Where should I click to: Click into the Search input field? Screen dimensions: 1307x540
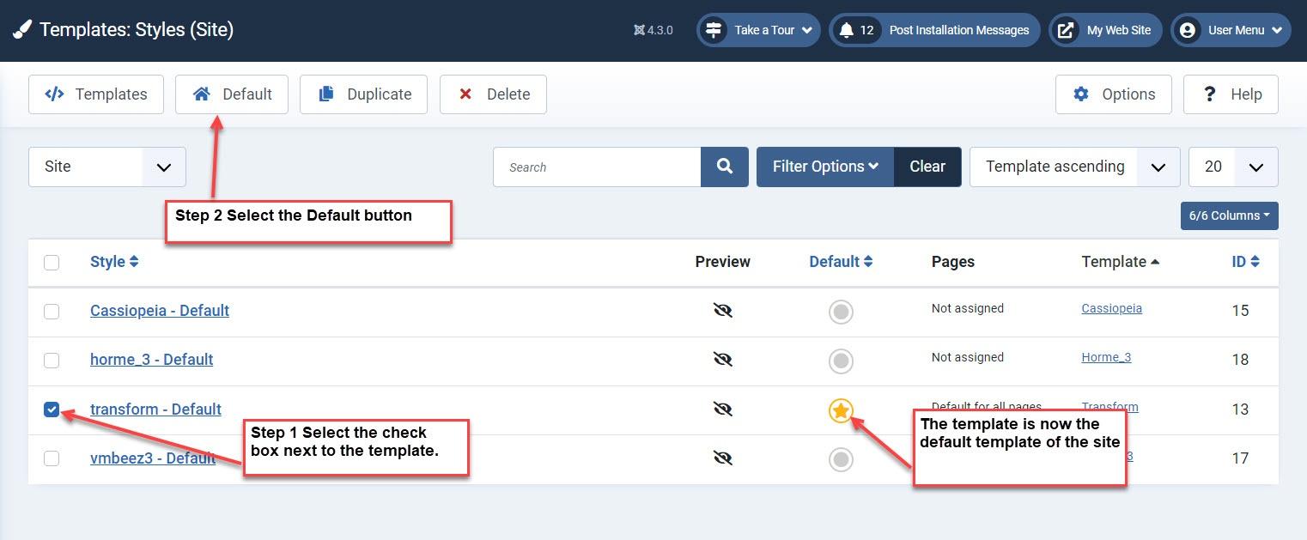pyautogui.click(x=597, y=167)
